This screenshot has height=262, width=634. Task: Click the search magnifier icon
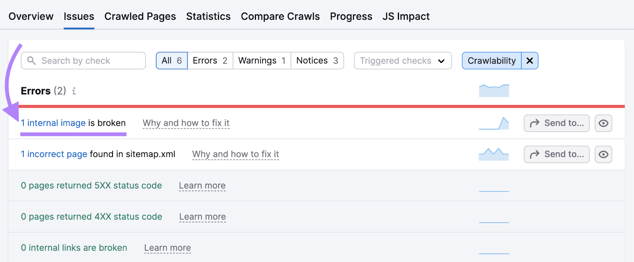tap(32, 60)
